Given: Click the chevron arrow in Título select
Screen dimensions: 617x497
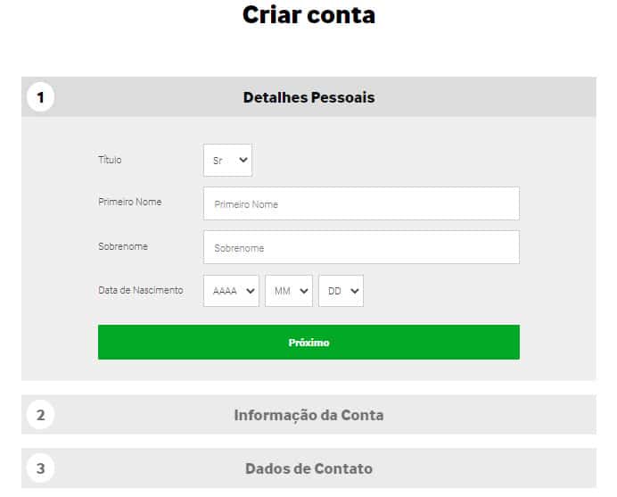Looking at the screenshot, I should 243,160.
